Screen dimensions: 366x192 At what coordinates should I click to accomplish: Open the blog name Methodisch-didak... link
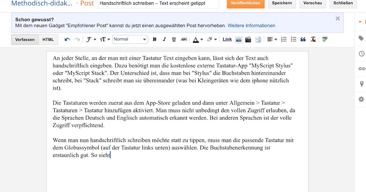tap(42, 3)
